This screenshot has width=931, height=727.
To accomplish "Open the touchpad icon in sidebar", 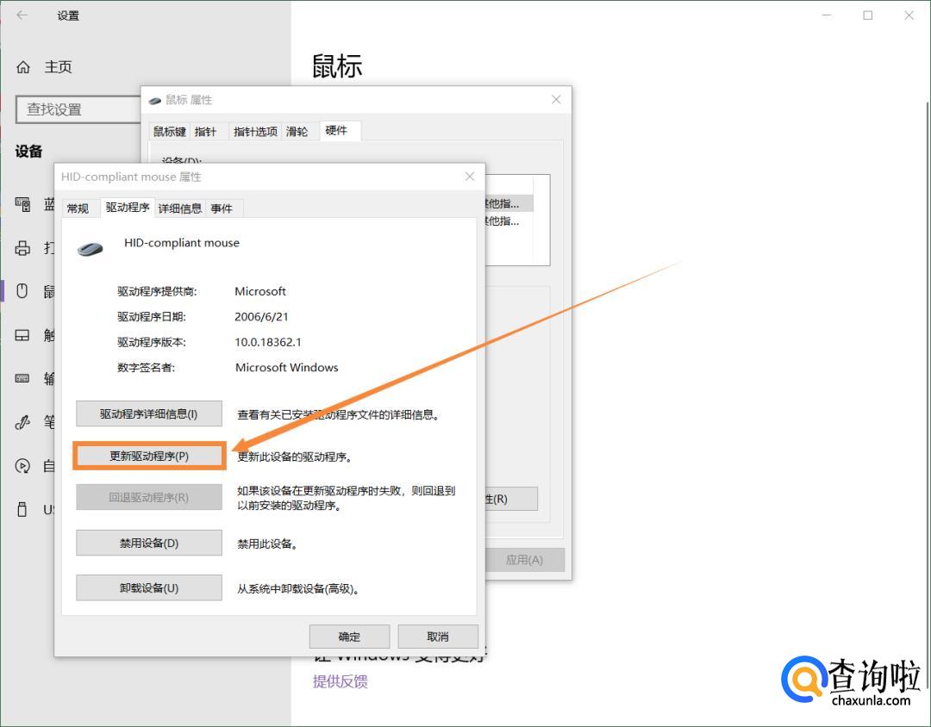I will (23, 335).
